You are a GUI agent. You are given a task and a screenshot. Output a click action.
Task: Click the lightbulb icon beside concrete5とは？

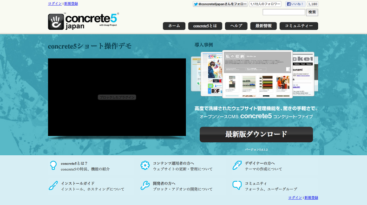coord(53,165)
